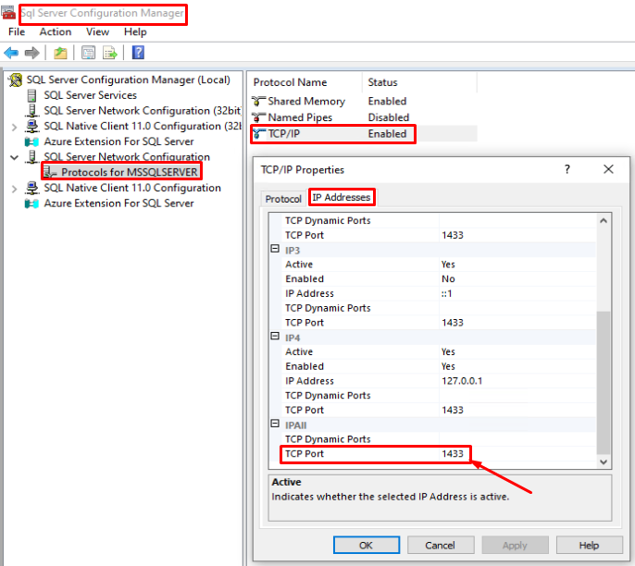The image size is (635, 566).
Task: Click the IP4 TCP Port value 1433
Action: point(453,410)
